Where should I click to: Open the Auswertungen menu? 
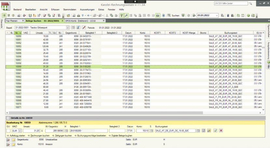pos(87,10)
